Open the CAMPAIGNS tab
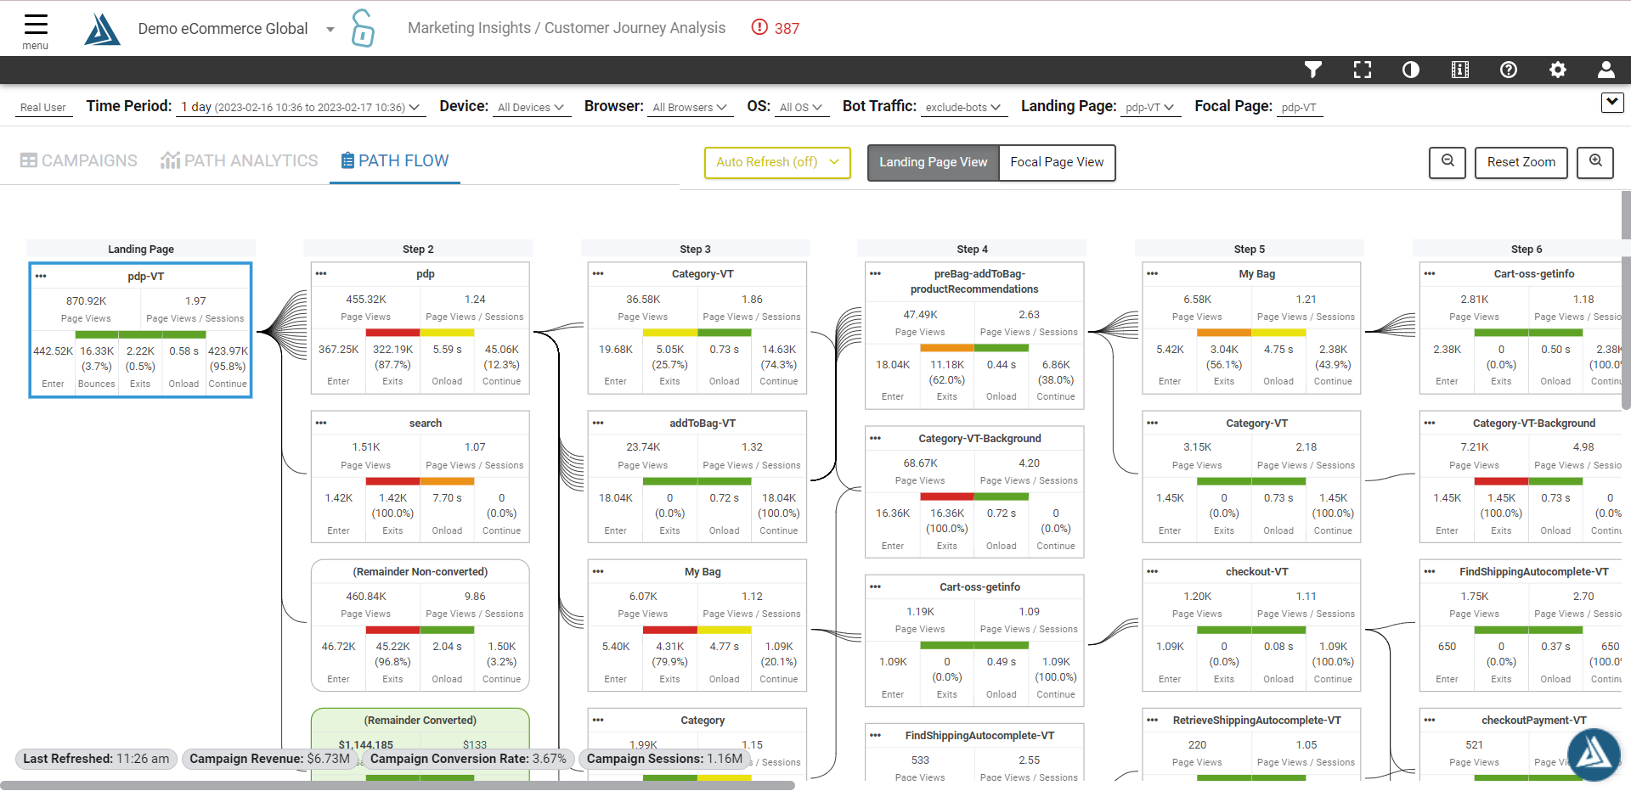Screen dimensions: 1631x791 click(x=78, y=160)
